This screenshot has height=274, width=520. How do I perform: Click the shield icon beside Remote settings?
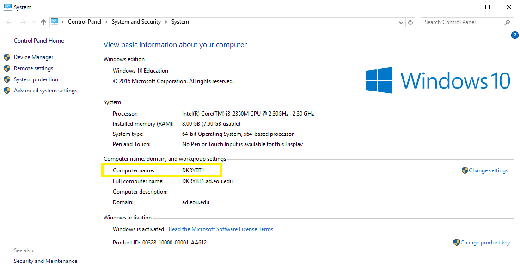pos(6,68)
